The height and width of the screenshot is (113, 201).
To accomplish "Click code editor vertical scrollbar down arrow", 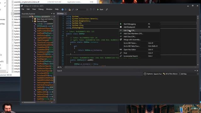I will coord(198,65).
